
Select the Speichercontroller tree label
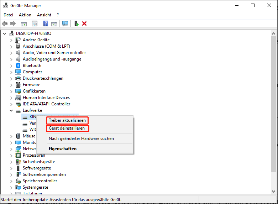click(x=40, y=181)
